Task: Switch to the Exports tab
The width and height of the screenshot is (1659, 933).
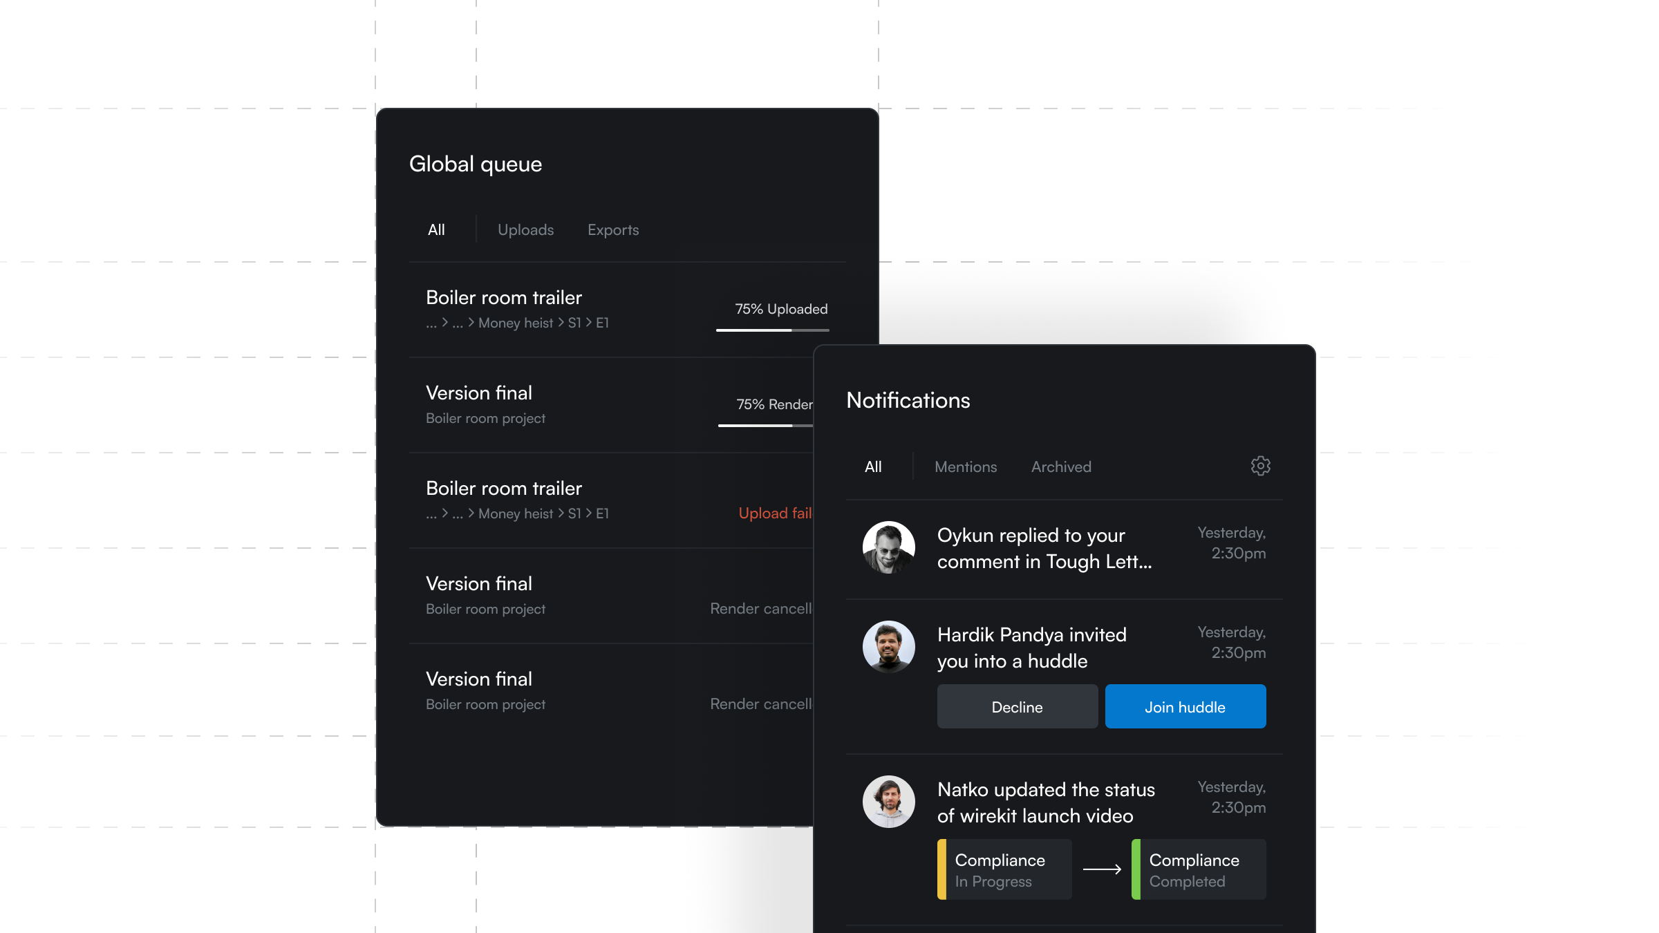Action: (613, 229)
